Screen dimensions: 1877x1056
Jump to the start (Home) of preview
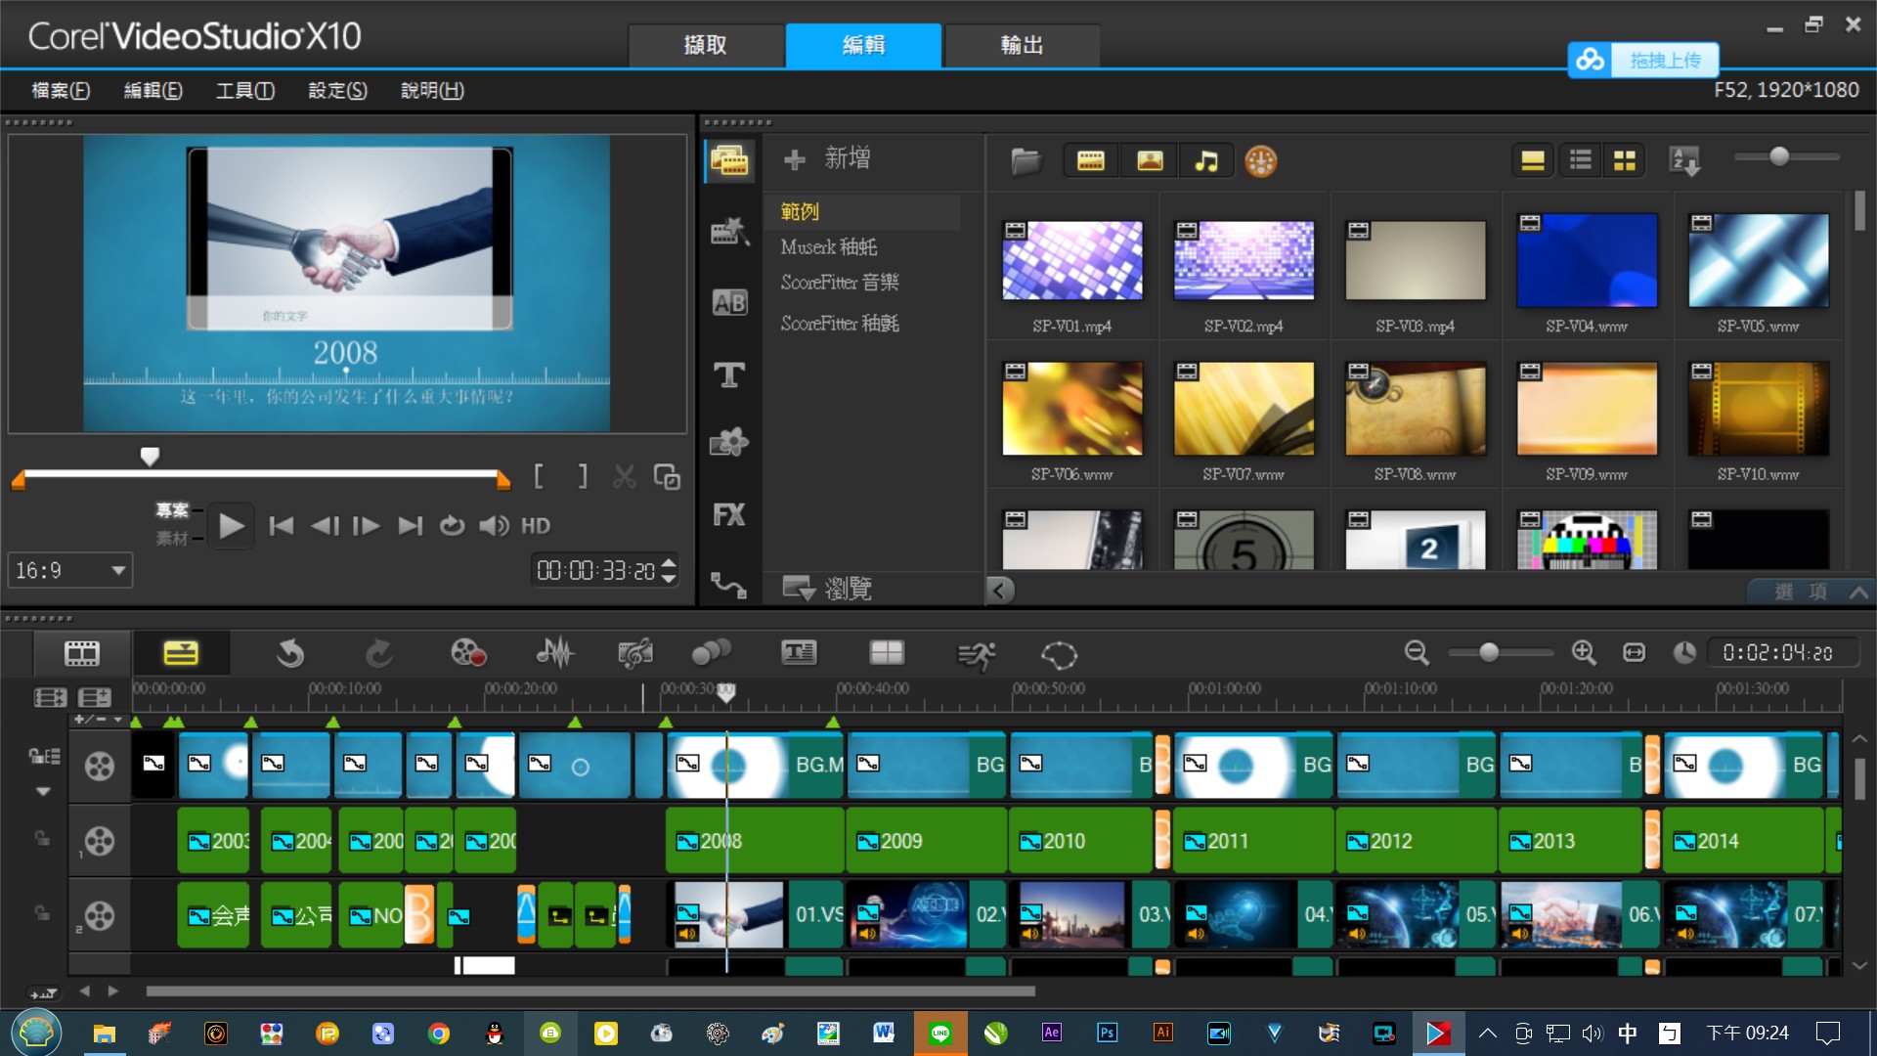coord(282,526)
